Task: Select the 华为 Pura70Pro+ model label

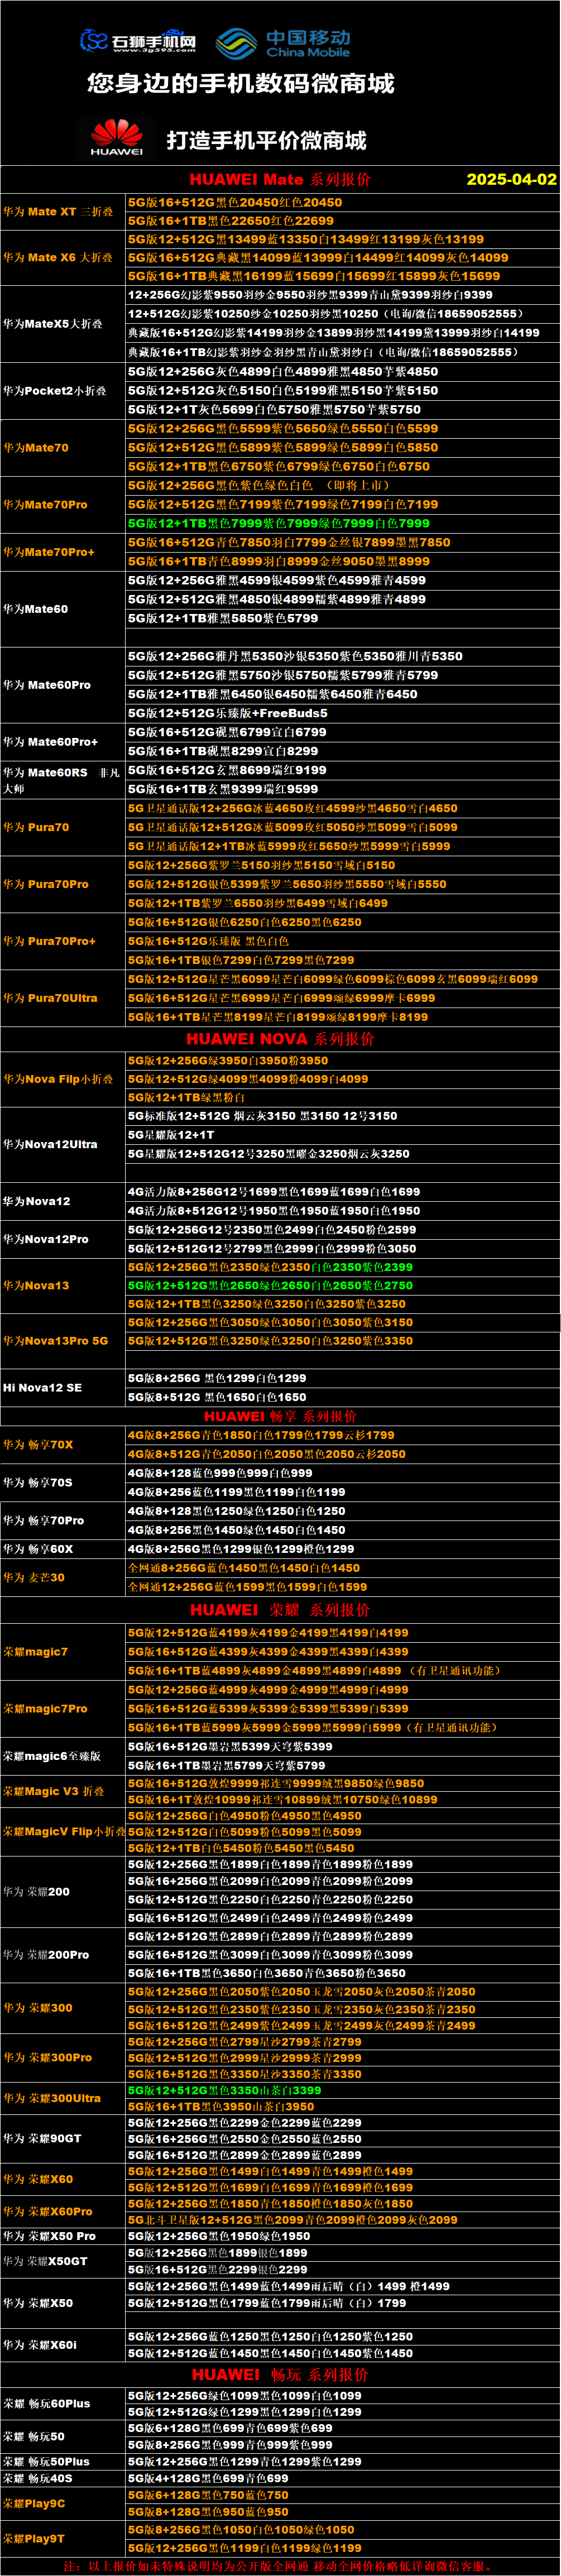Action: tap(50, 941)
